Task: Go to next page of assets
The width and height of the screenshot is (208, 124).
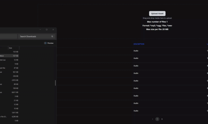Action: [162, 119]
